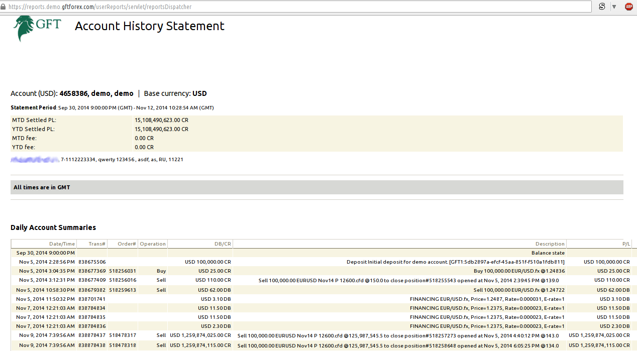Image resolution: width=637 pixels, height=351 pixels.
Task: Click the Statement Period date range line
Action: (x=112, y=107)
